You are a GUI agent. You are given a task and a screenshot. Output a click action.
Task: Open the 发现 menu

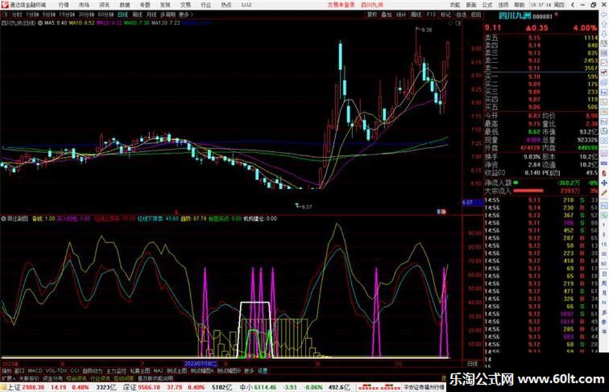pos(165,5)
